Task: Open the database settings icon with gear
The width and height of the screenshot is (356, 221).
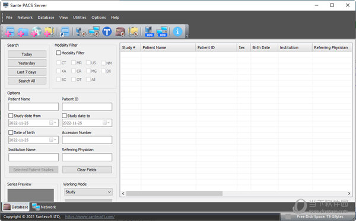Action: click(x=120, y=31)
